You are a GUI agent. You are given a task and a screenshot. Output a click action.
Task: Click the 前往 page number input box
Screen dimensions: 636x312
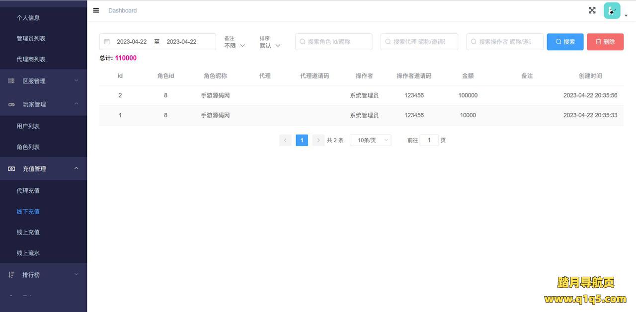pos(429,141)
